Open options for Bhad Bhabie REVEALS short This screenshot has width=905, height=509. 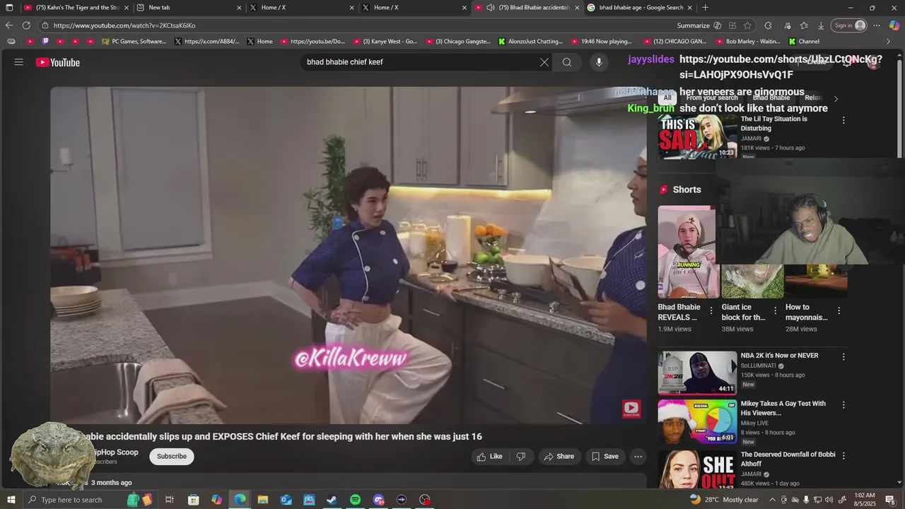(711, 311)
